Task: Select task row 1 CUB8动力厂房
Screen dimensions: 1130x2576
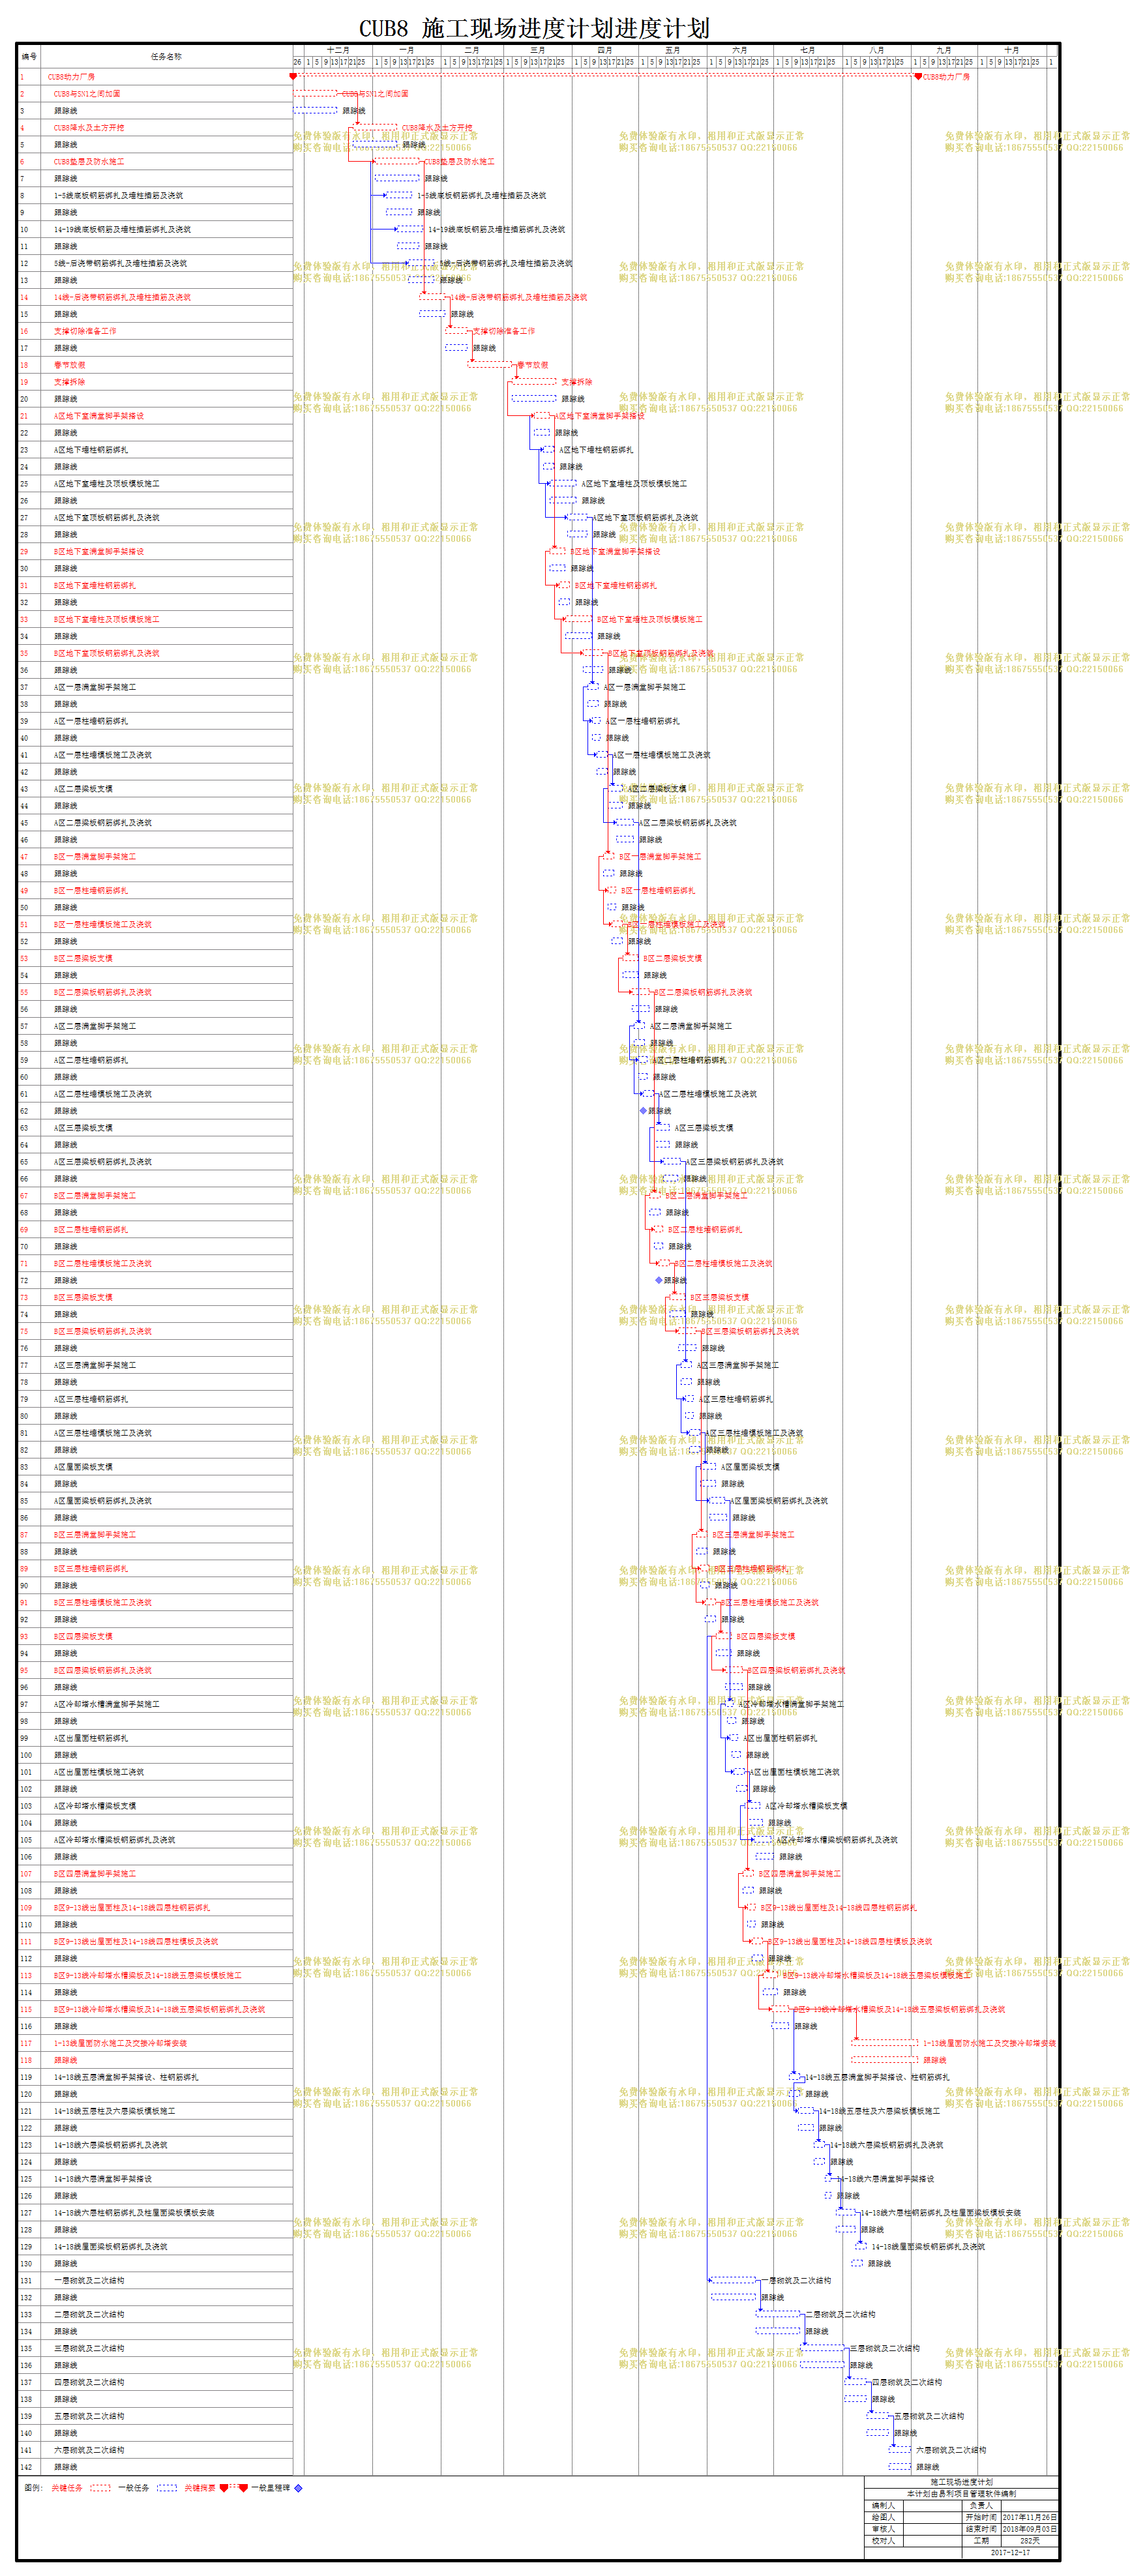Action: 155,76
